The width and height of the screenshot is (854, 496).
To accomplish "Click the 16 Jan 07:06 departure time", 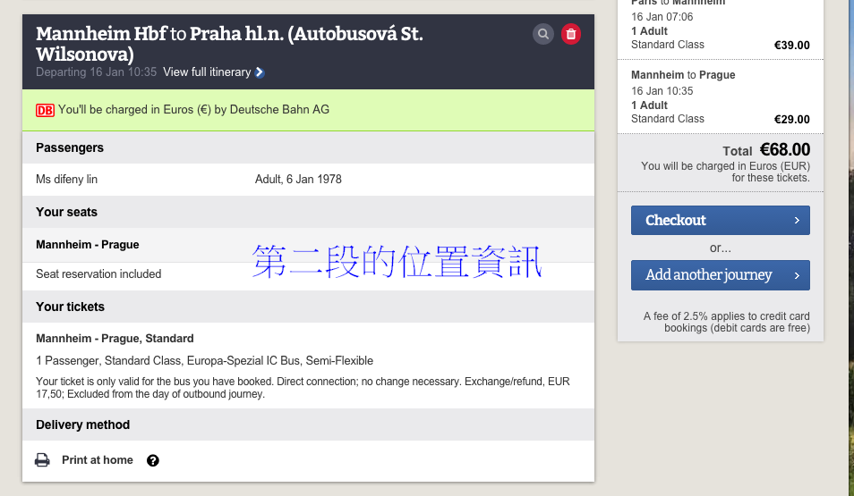I will click(662, 17).
